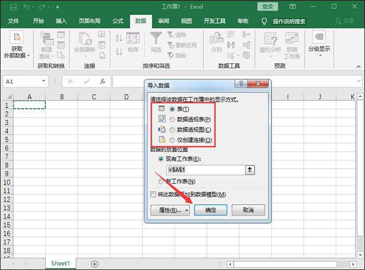Click the What-If Analysis icon
365x270 pixels.
(271, 39)
